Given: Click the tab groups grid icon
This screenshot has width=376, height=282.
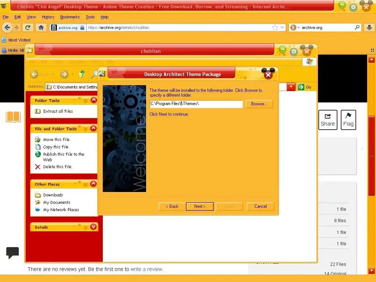Looking at the screenshot, I should coord(372,50).
